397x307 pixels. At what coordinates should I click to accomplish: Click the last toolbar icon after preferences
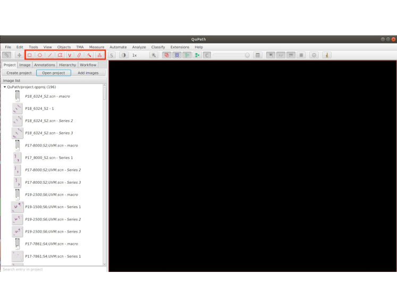click(327, 55)
